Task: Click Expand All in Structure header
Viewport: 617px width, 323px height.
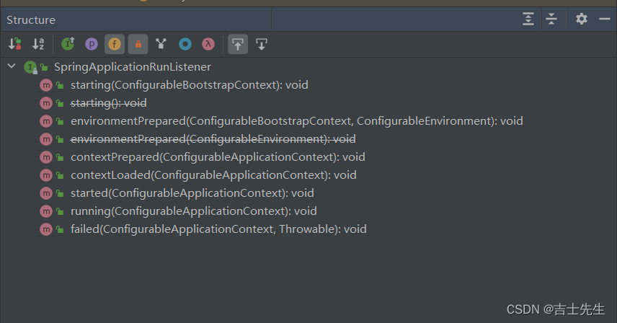Action: point(528,19)
